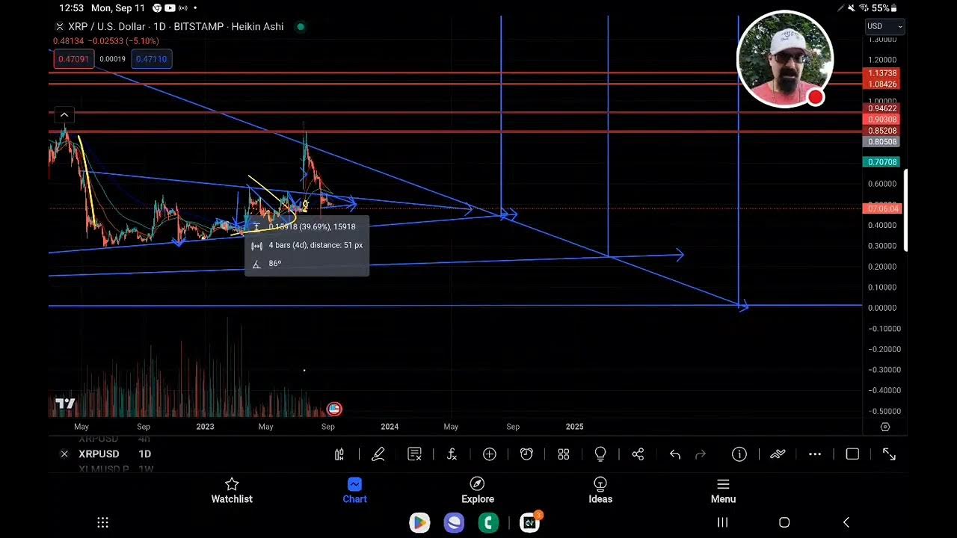Viewport: 957px width, 538px height.
Task: Click the measurement tooltip showing 86° angle
Action: 307,245
